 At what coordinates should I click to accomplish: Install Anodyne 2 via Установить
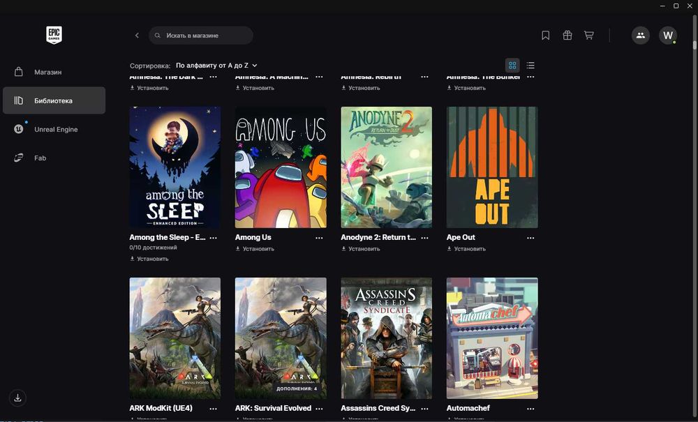click(361, 249)
